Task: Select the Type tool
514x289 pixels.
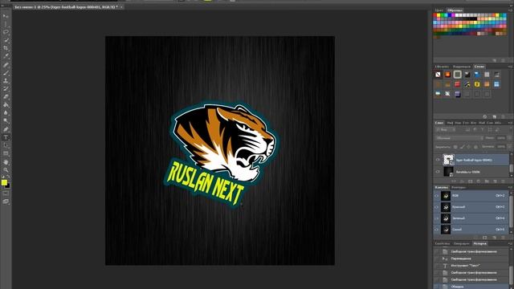Action: pos(6,137)
